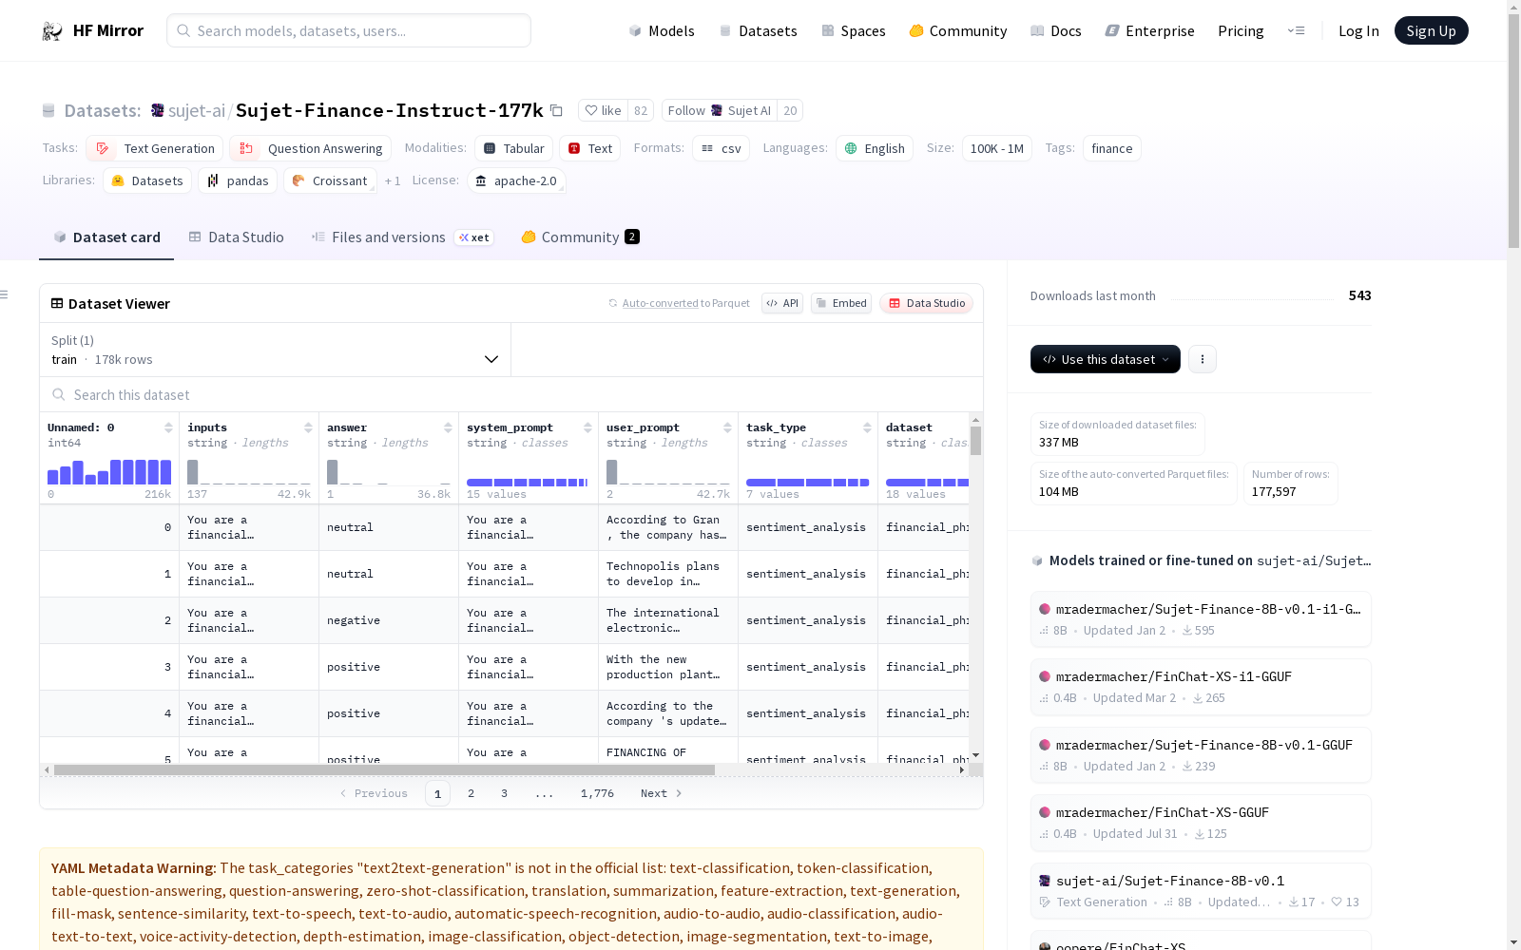
Task: Click the table horizontal scrollbar thumb
Action: [x=384, y=769]
